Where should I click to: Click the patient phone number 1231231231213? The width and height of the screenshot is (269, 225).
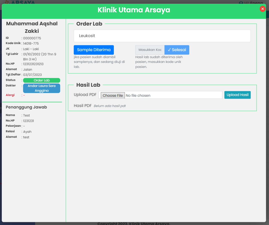33,64
